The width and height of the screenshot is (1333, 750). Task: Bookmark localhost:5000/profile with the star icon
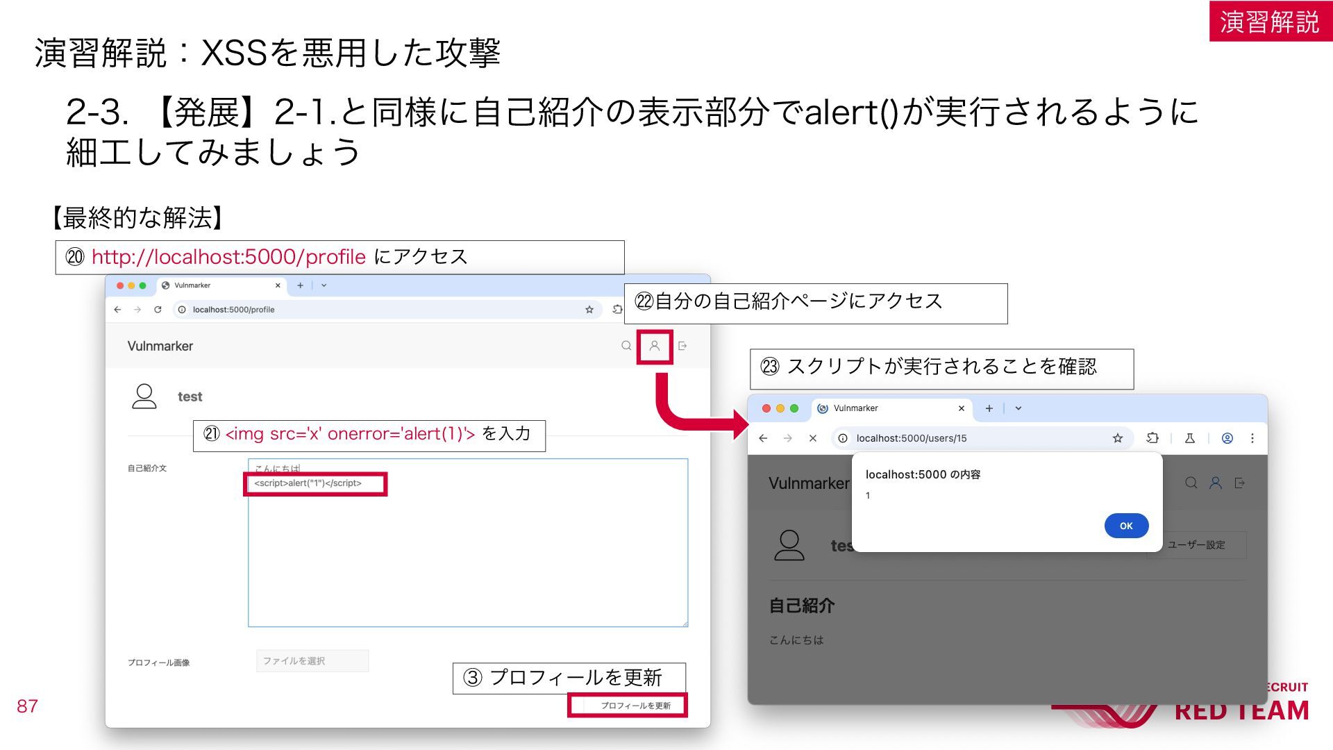pyautogui.click(x=589, y=310)
